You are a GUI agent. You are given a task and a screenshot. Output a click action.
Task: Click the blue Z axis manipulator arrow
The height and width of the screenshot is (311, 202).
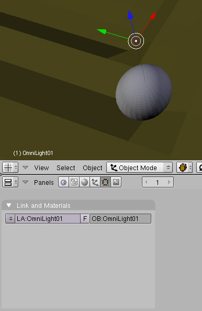click(130, 15)
